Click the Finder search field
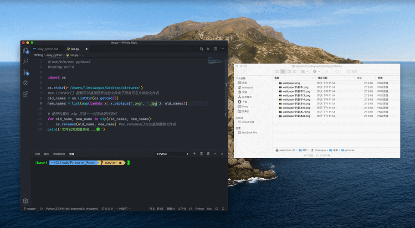 (372, 72)
